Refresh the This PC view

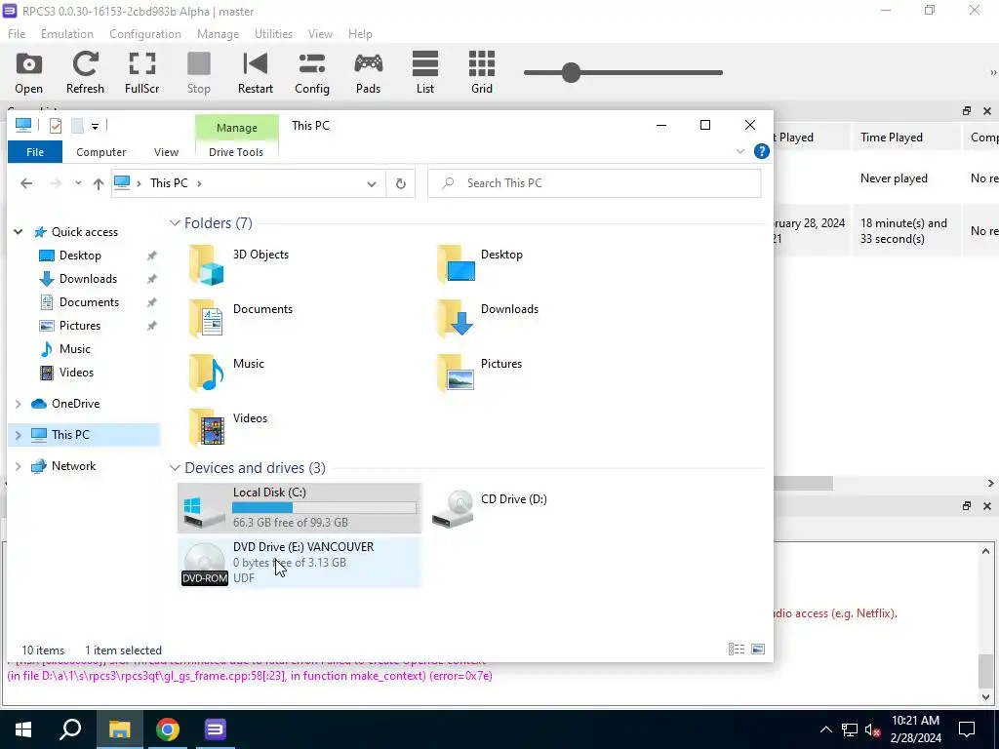[401, 183]
